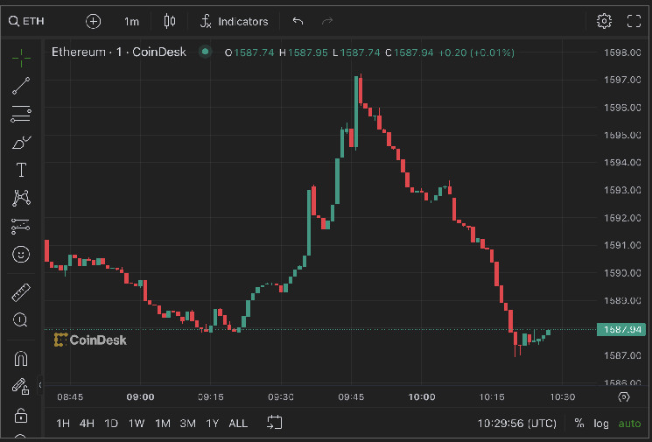Click the green market status dot

coord(205,52)
